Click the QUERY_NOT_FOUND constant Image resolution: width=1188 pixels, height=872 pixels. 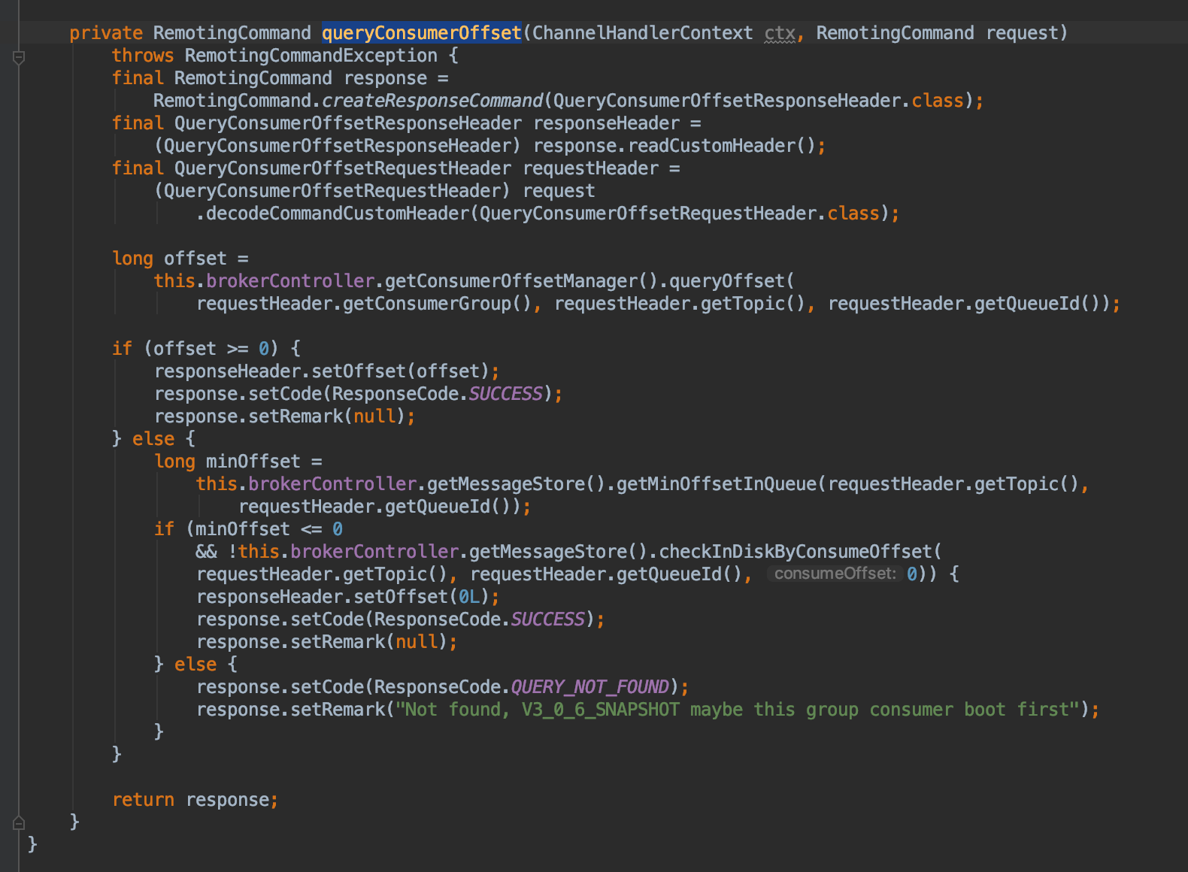pos(589,687)
